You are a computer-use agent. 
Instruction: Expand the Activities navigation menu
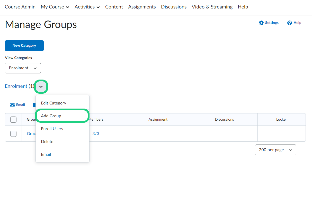point(87,7)
